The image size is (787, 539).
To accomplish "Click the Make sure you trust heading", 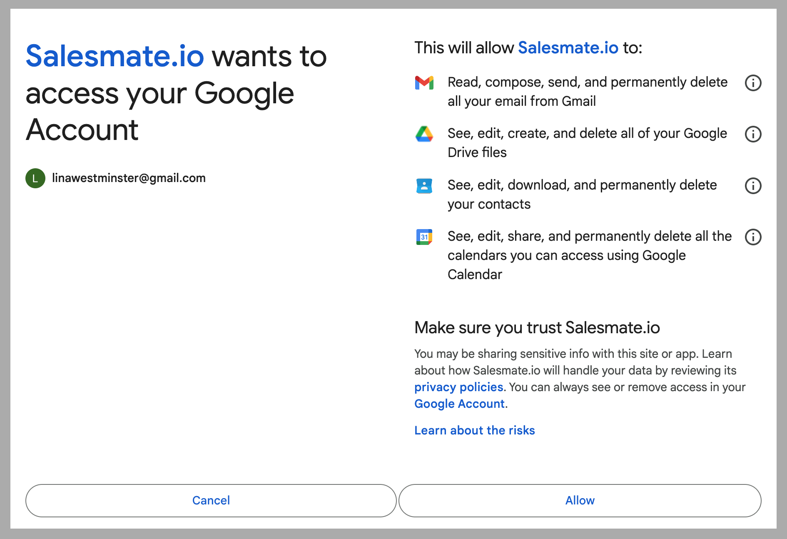I will tap(537, 328).
